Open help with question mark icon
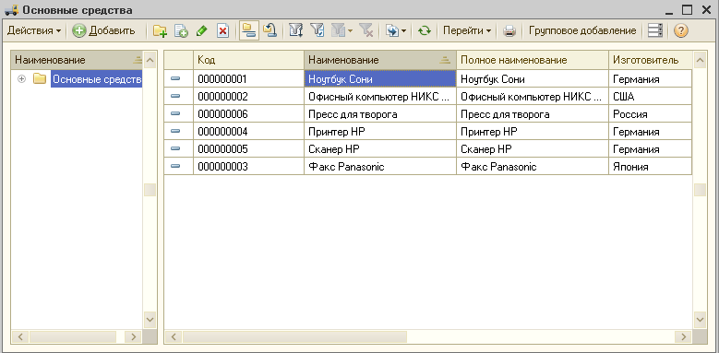Image resolution: width=719 pixels, height=353 pixels. [x=681, y=31]
